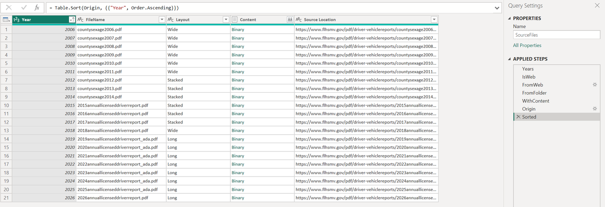Click the Source Location URL in 2024 row
Screen dimensions: 605x207
[x=366, y=181]
